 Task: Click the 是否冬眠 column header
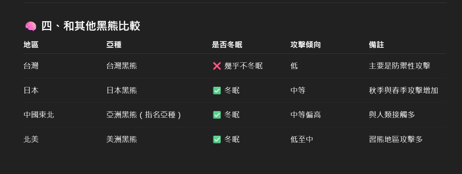click(227, 45)
